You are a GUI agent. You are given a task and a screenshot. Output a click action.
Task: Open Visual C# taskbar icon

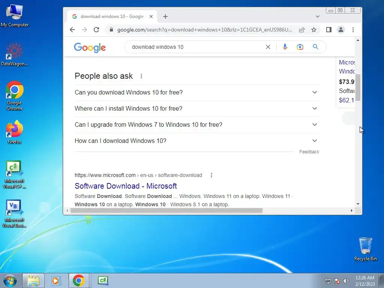click(103, 280)
